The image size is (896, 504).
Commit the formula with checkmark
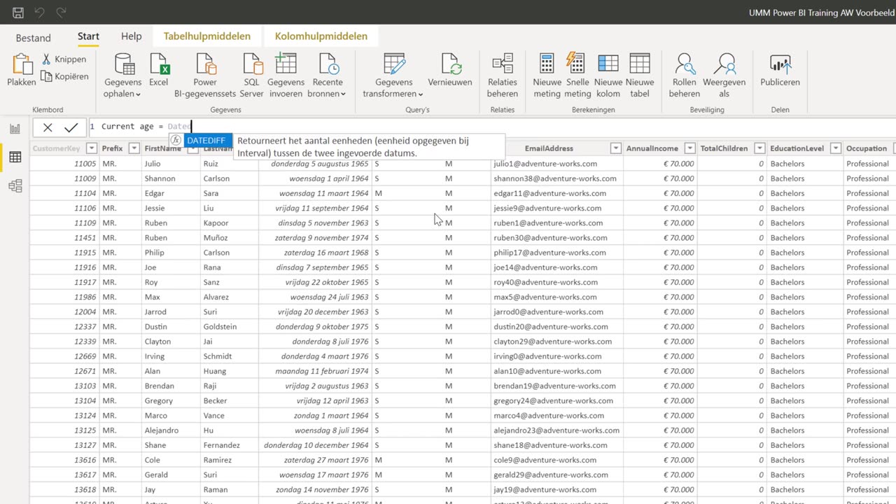[x=71, y=127]
